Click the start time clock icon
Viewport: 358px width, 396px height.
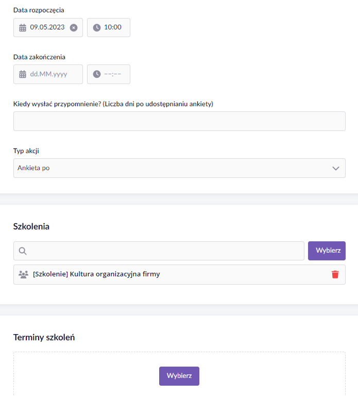point(97,27)
